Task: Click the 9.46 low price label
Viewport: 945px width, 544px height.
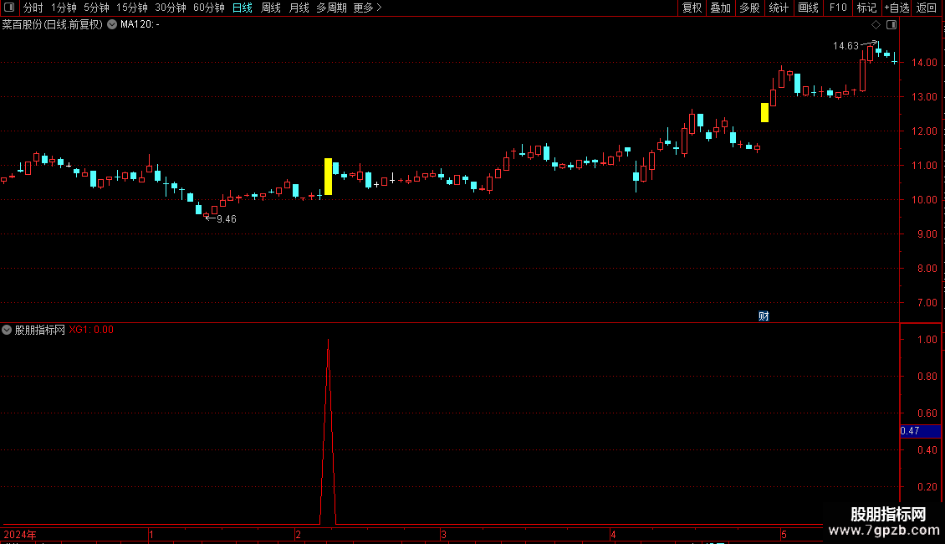Action: point(227,219)
